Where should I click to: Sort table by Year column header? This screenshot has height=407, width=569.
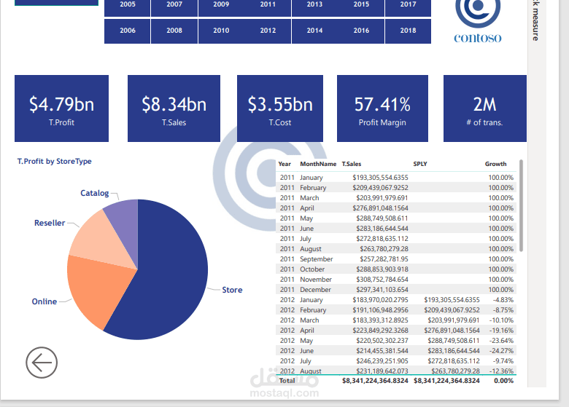[284, 164]
